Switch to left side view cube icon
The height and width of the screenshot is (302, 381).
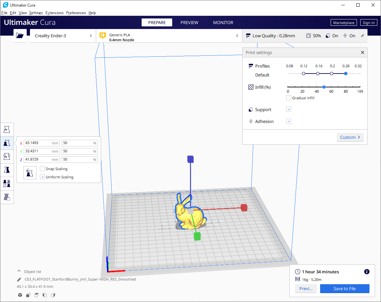(x=45, y=295)
